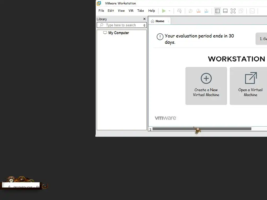267x200 pixels.
Task: Click the '1. Ge…' license step button
Action: click(261, 39)
